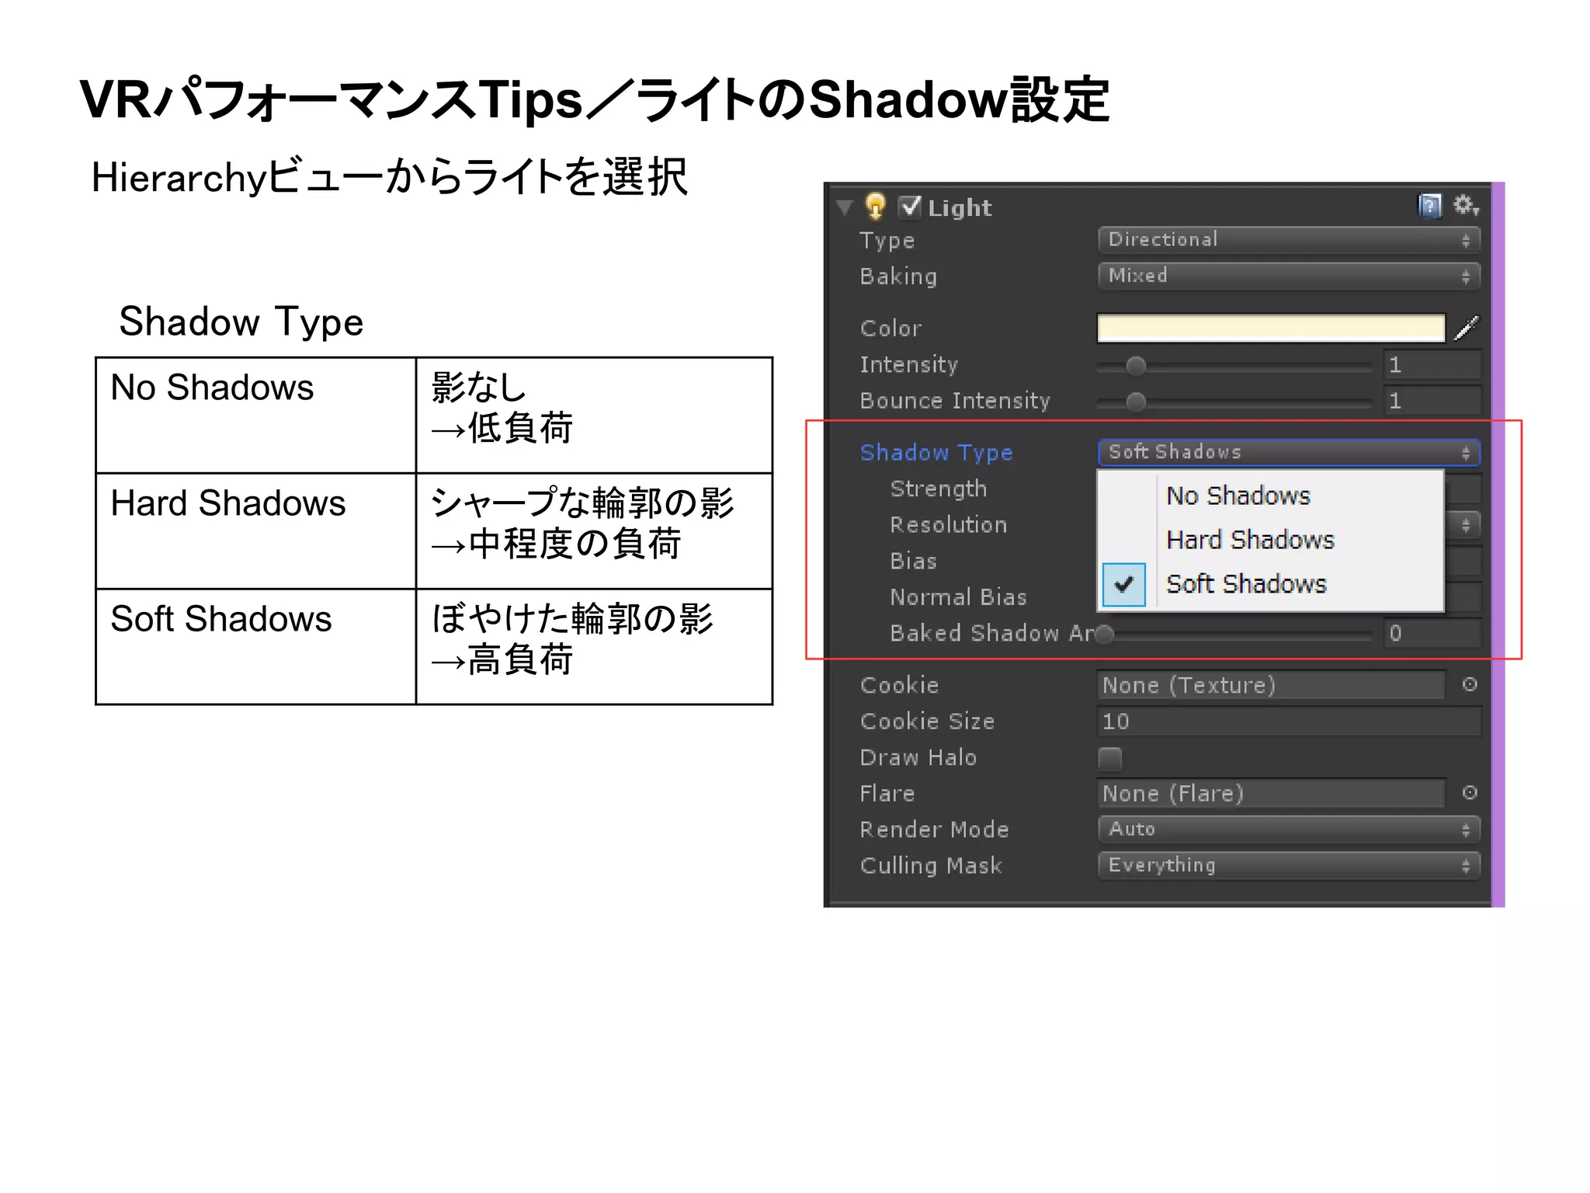The width and height of the screenshot is (1590, 1193).
Task: Click the Intensity value field
Action: 1432,365
